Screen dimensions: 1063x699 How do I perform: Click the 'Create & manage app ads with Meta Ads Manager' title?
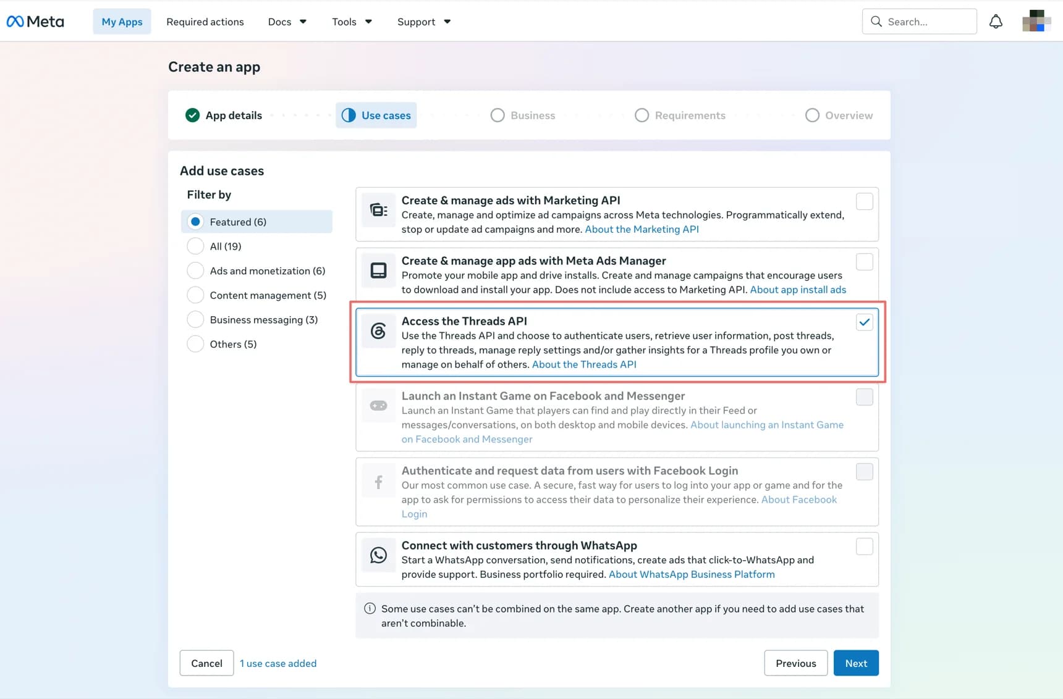[x=533, y=261]
